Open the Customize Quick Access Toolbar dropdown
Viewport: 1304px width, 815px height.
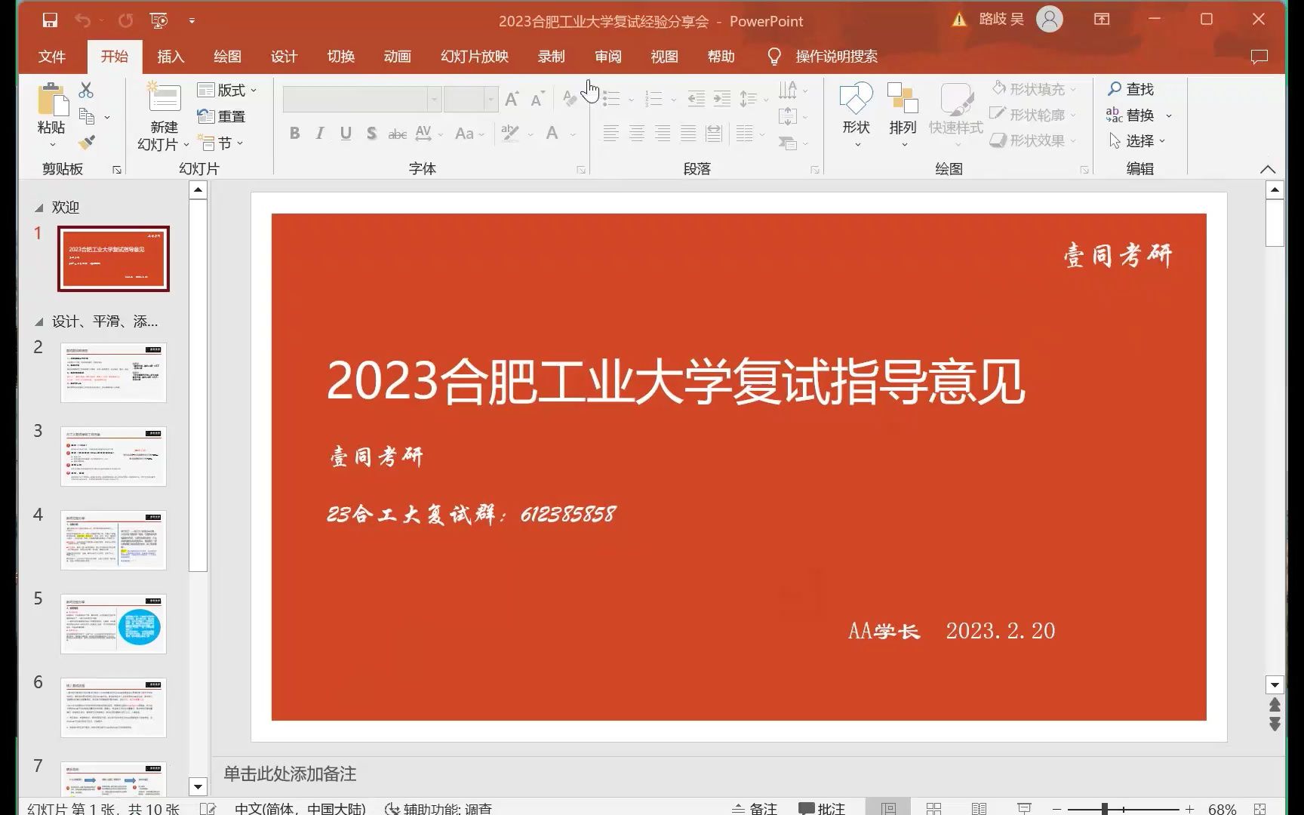[x=192, y=20]
